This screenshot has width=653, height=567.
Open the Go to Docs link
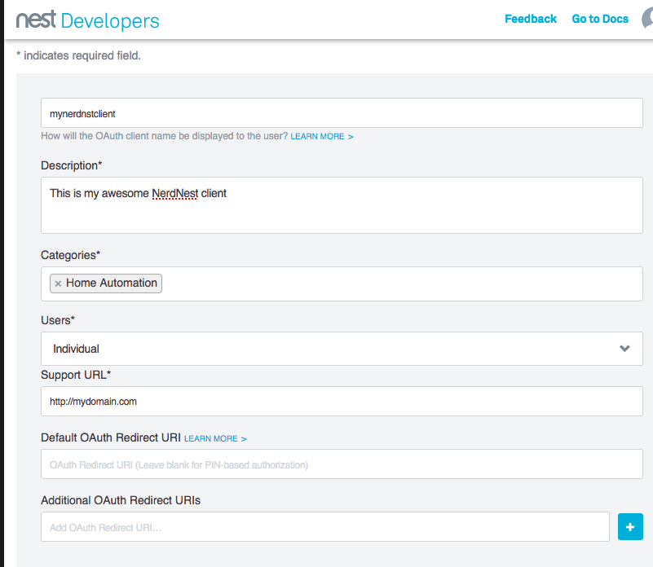coord(600,19)
